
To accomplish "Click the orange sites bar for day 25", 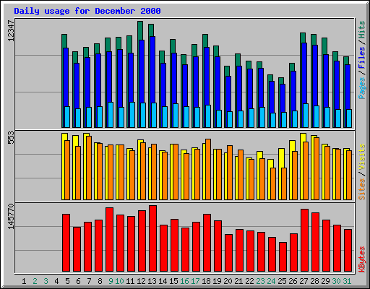I will pos(284,184).
